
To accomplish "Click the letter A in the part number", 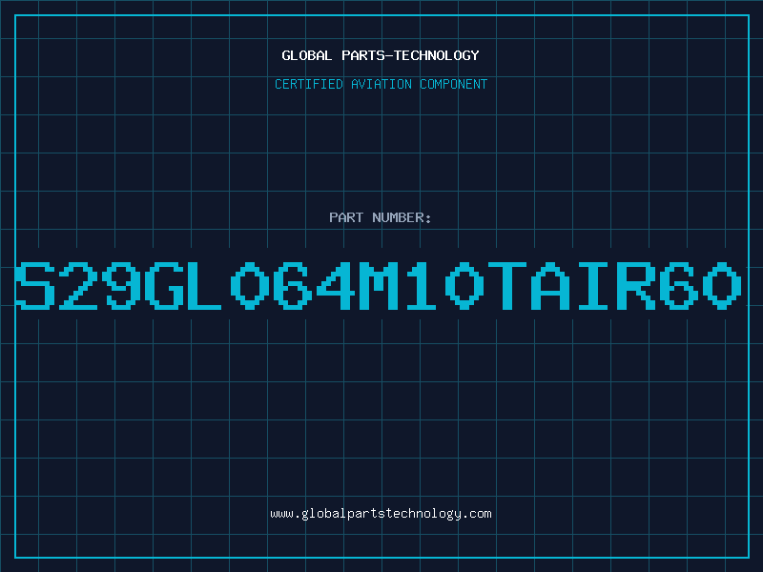I will 550,285.
